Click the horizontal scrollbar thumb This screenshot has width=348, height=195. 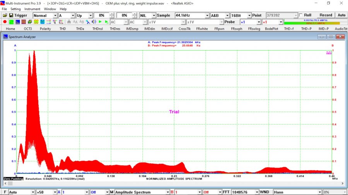(10, 183)
